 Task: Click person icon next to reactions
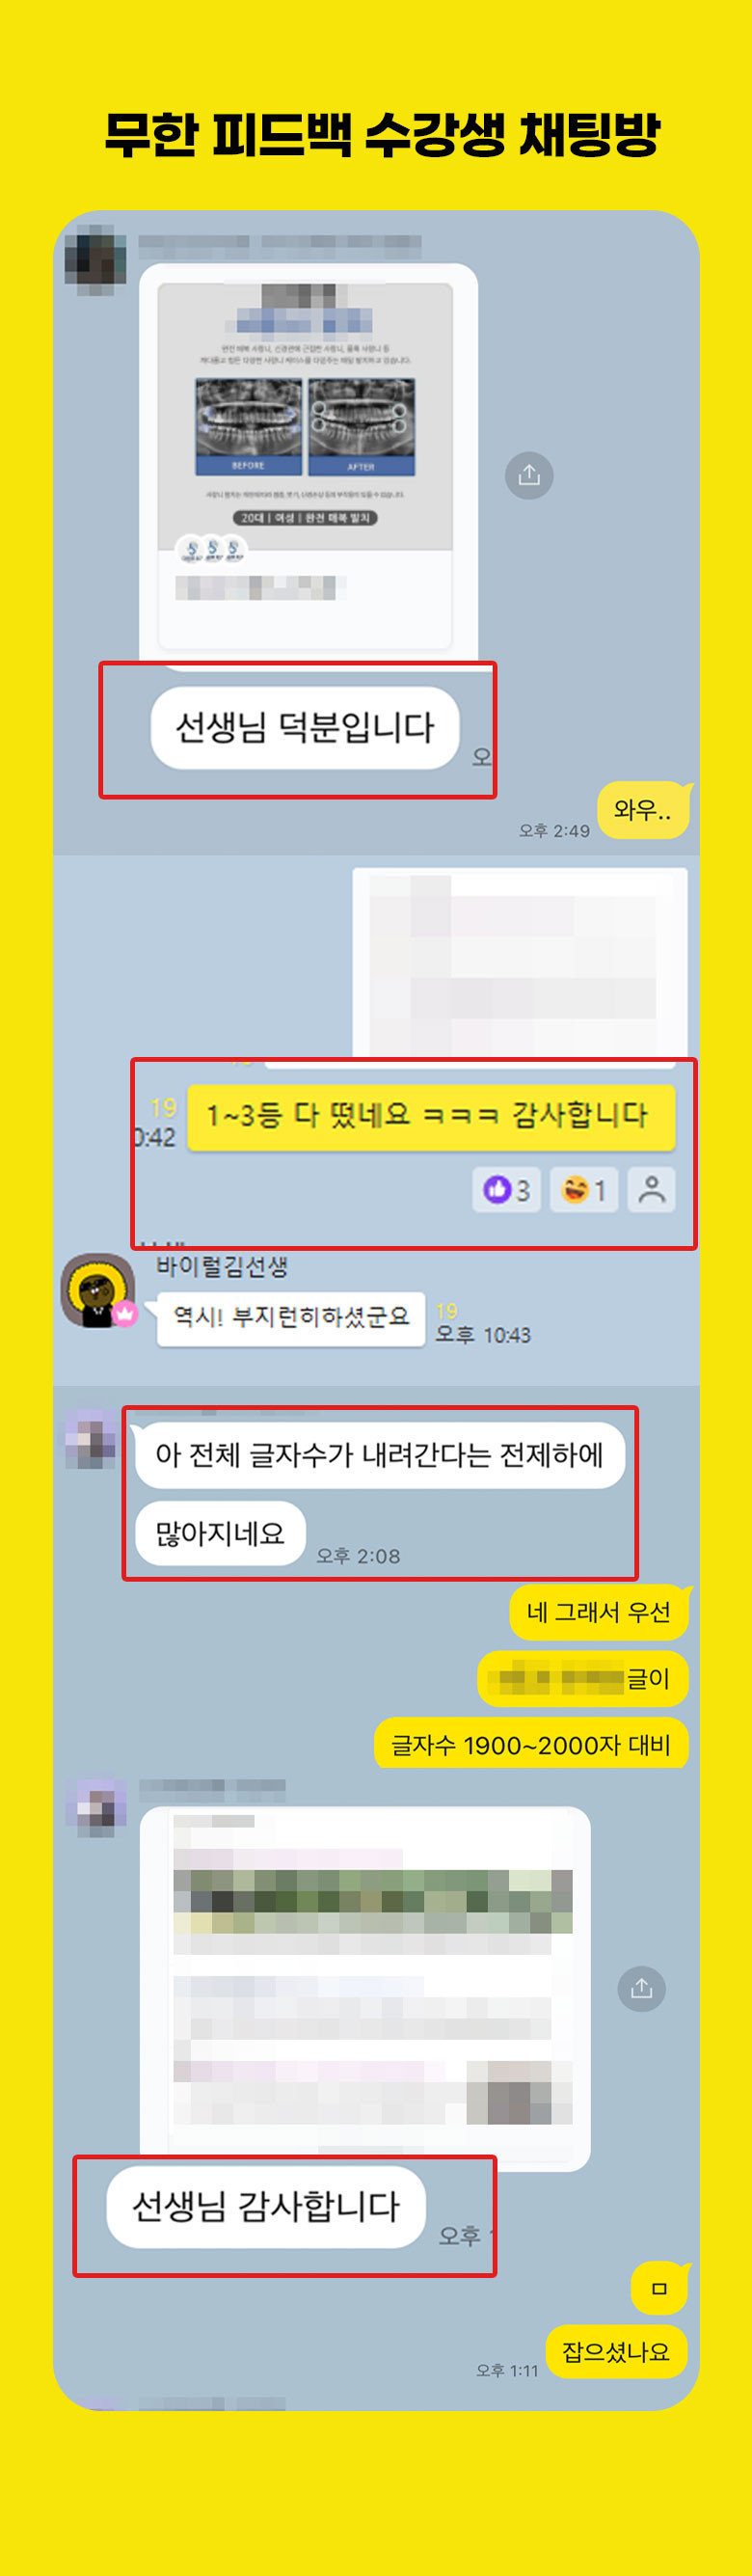click(x=651, y=1190)
